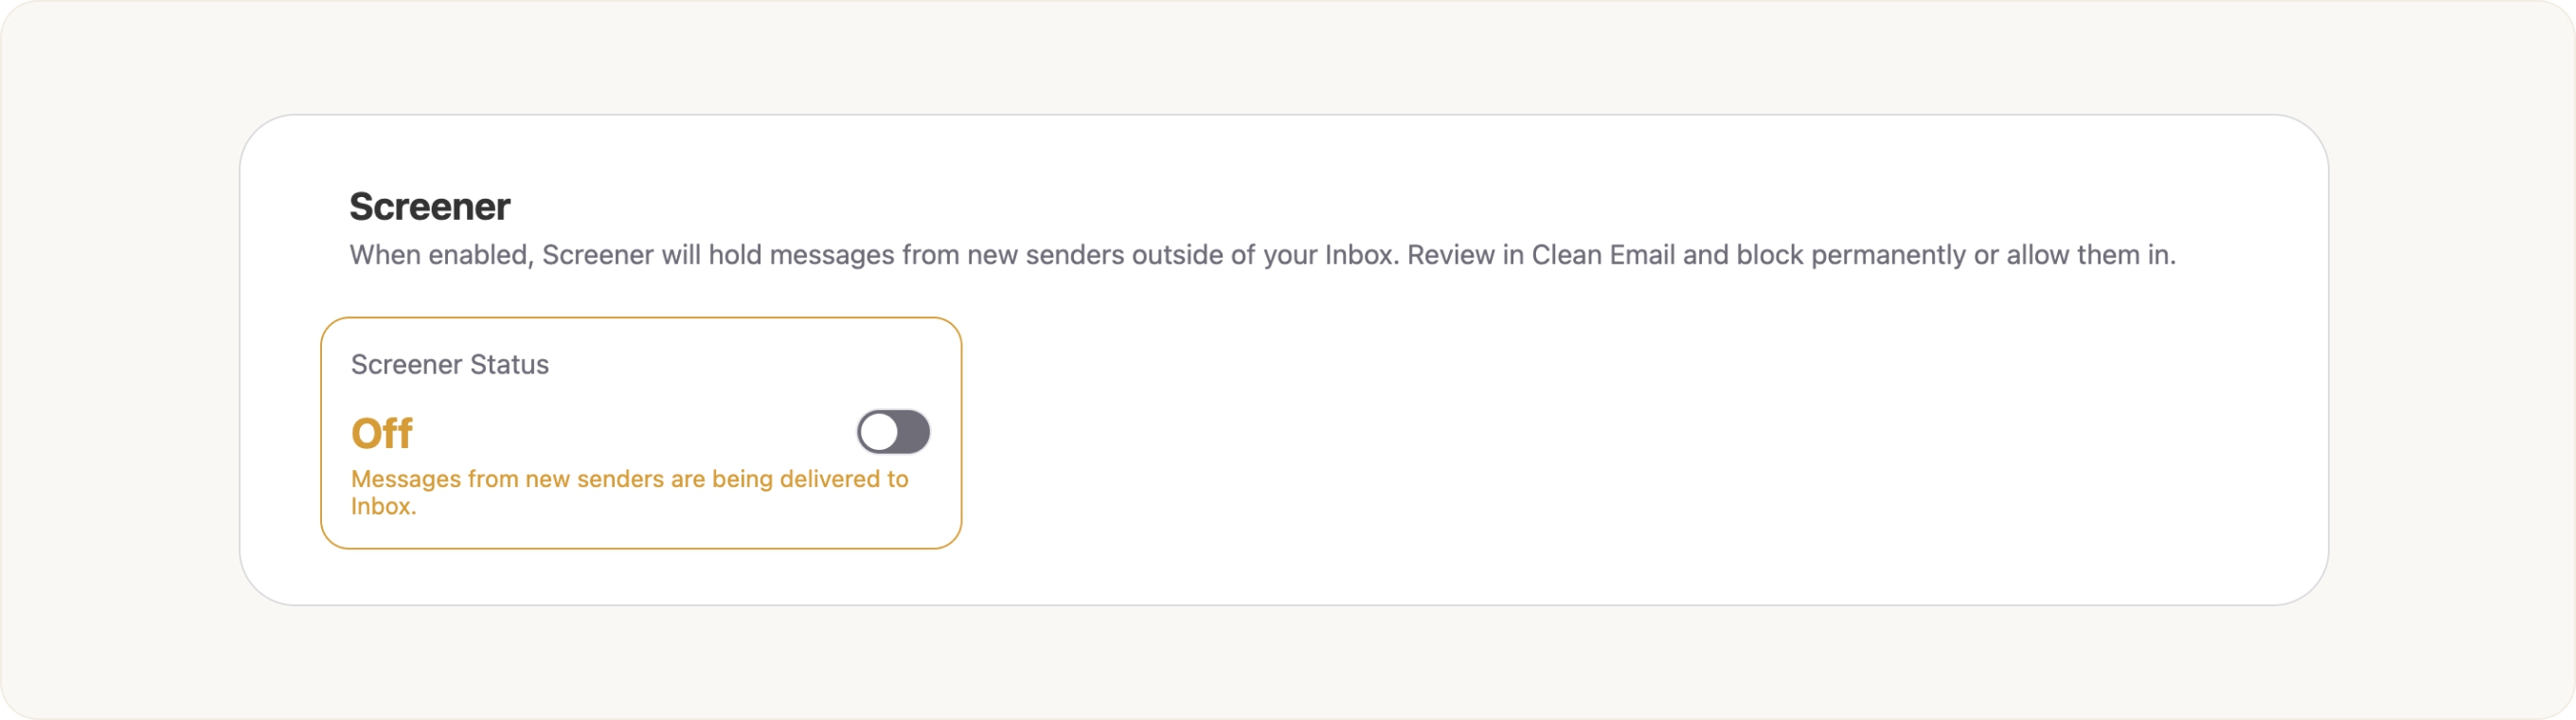Image resolution: width=2576 pixels, height=720 pixels.
Task: Click the bold Screener heading
Action: 429,207
